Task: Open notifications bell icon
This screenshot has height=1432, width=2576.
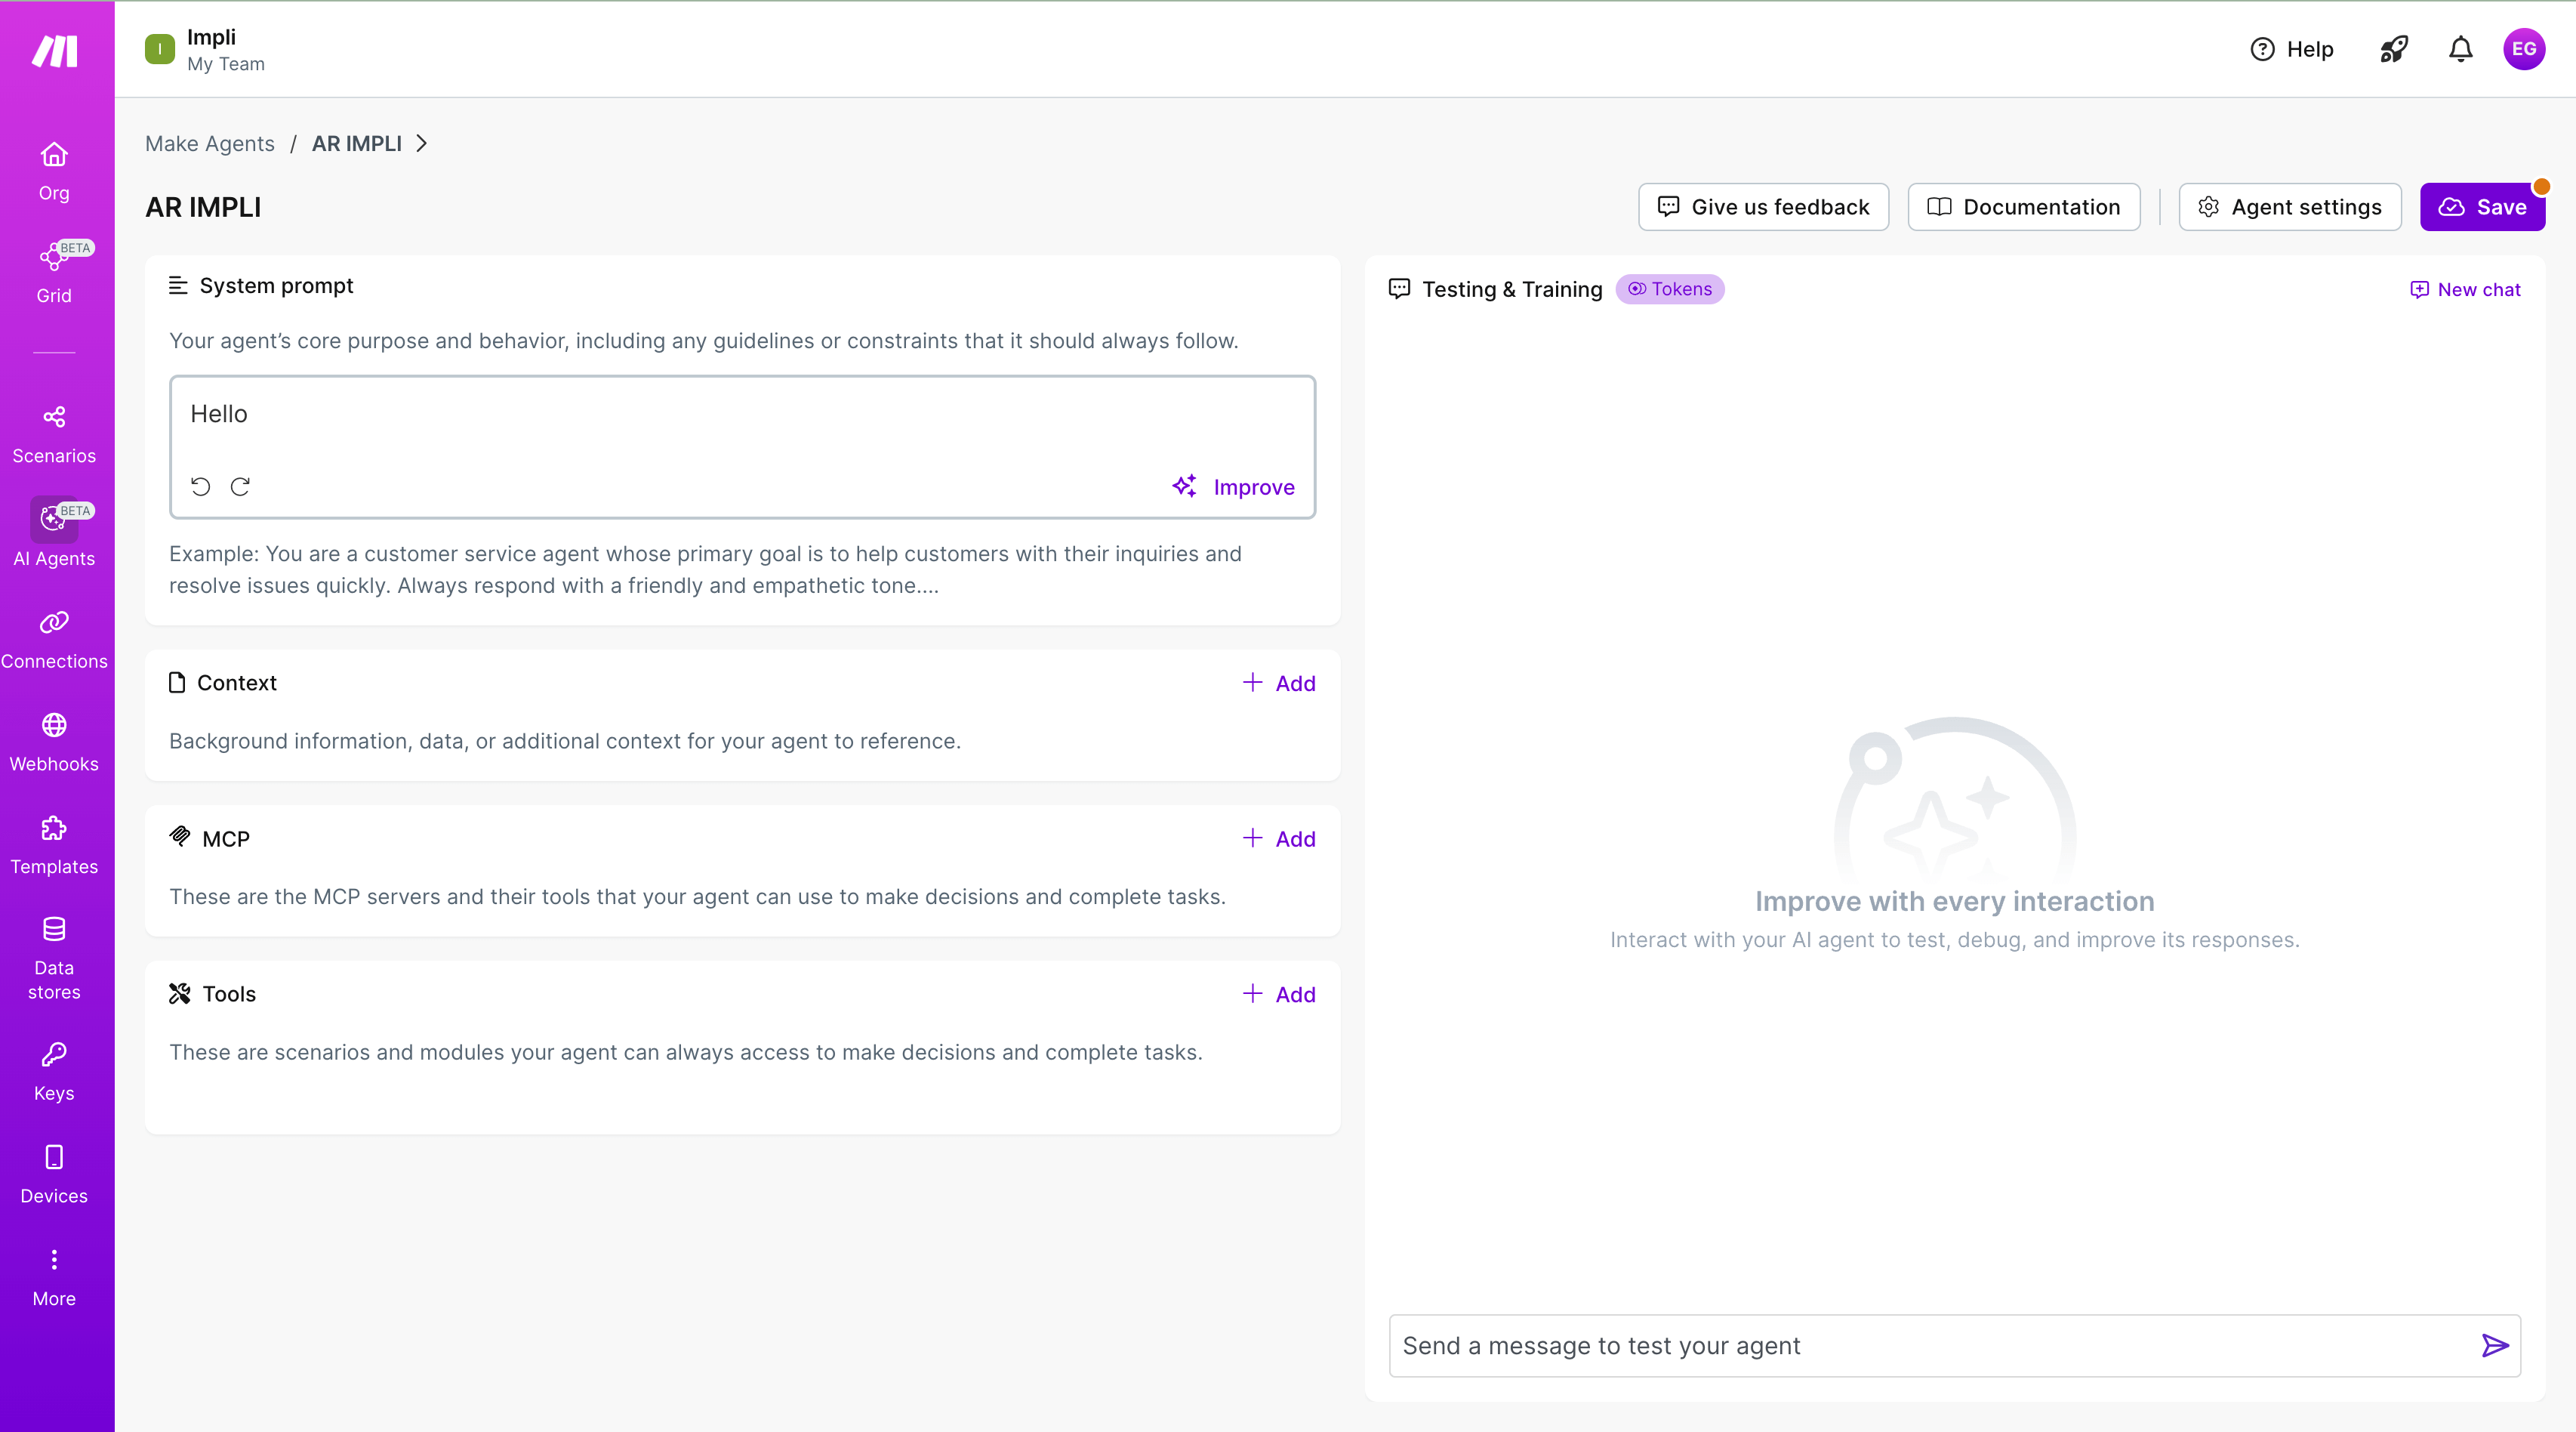Action: (x=2460, y=49)
